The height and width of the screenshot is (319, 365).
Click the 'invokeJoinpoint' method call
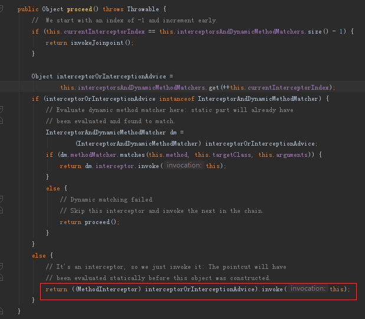97,43
